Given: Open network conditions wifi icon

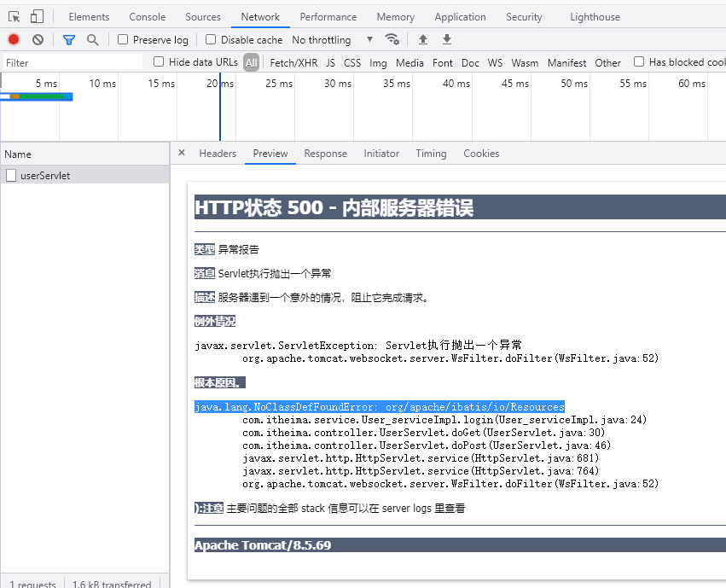Looking at the screenshot, I should 392,39.
